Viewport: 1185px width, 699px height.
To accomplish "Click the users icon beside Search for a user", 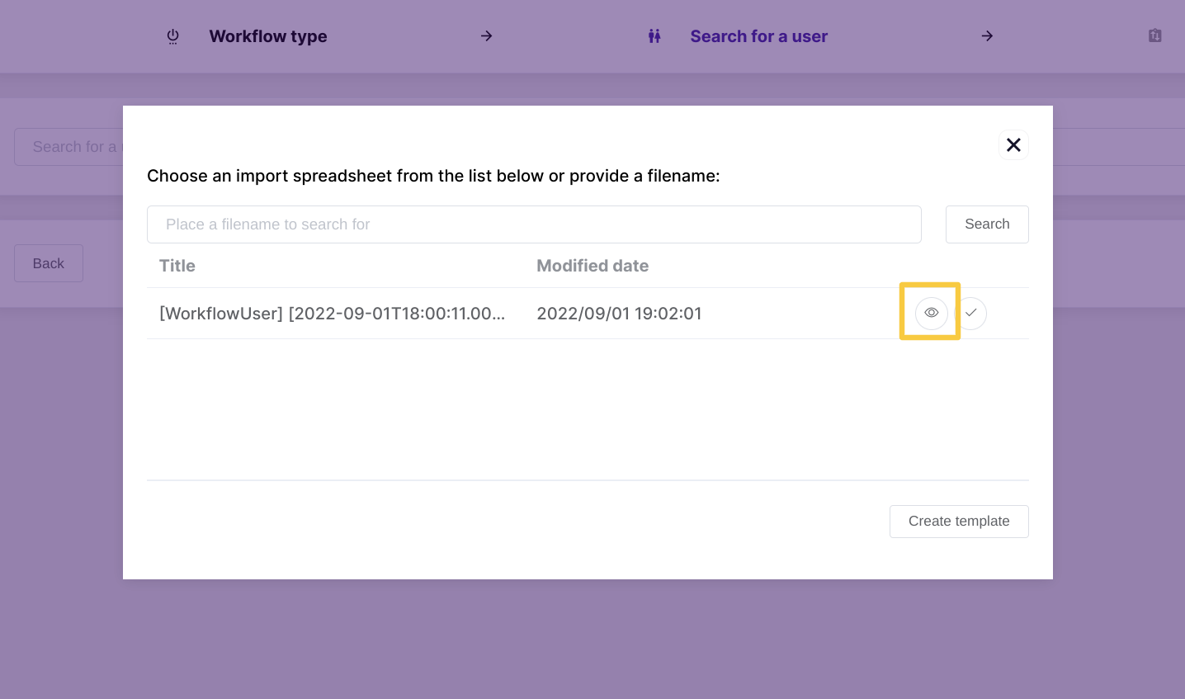I will 654,36.
